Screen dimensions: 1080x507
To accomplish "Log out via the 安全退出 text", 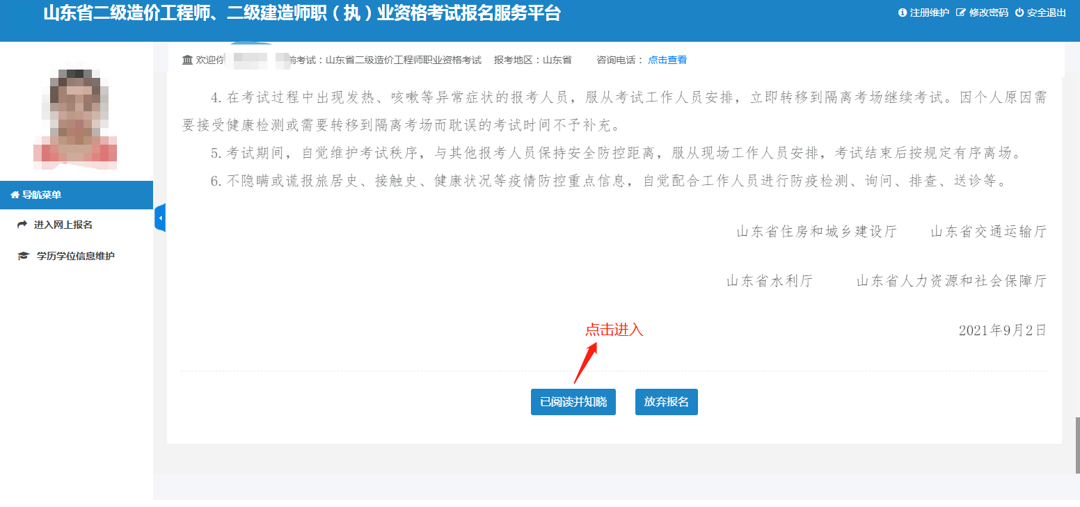I will pyautogui.click(x=1047, y=13).
